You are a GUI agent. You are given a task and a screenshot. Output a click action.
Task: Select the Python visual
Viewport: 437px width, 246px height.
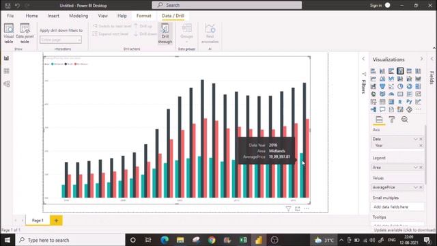point(409,102)
